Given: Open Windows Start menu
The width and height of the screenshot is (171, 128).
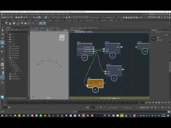Looking at the screenshot, I should 2,116.
